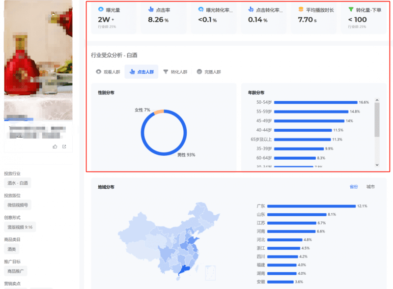Expand the 微信视频号 placement filter

coord(18,204)
